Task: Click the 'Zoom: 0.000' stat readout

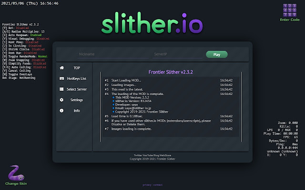Action: pos(288,123)
